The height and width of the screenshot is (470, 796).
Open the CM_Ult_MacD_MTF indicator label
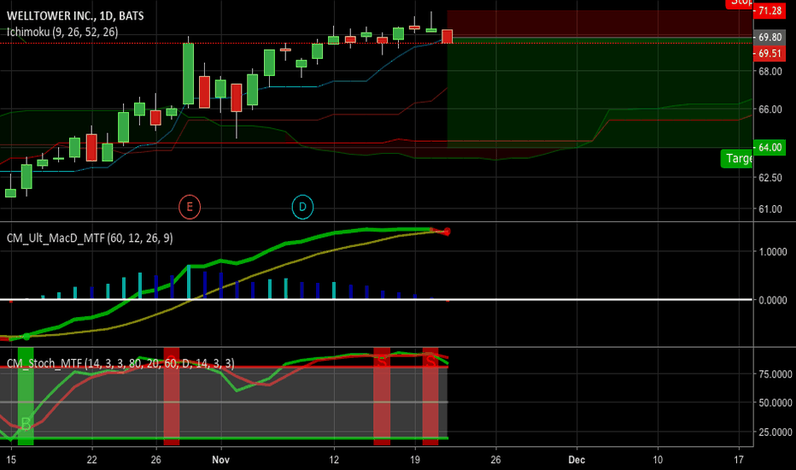[x=90, y=238]
